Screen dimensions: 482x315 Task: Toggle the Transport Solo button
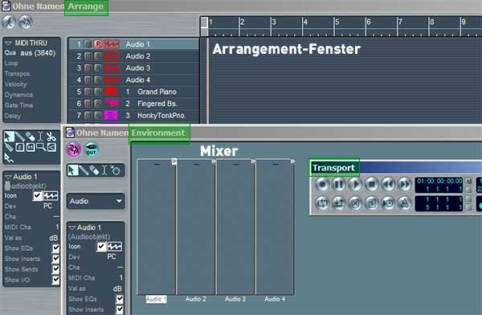[372, 203]
